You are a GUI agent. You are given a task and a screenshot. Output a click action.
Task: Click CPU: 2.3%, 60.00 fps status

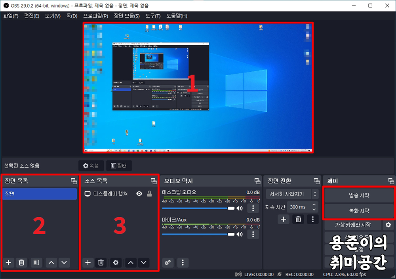pyautogui.click(x=345, y=275)
